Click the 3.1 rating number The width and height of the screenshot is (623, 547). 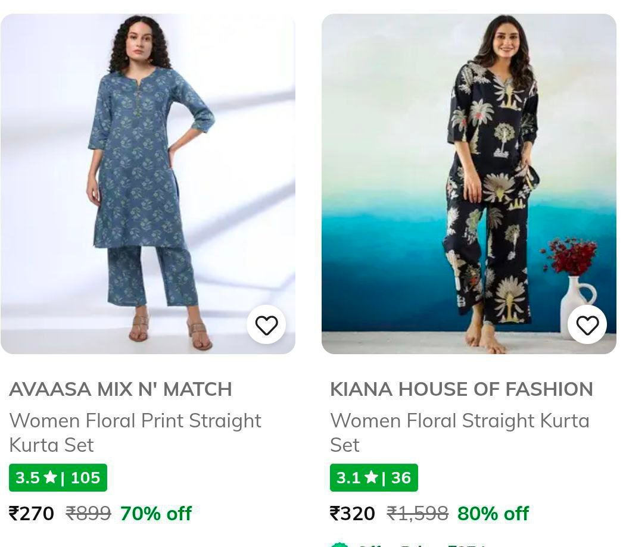pyautogui.click(x=348, y=478)
